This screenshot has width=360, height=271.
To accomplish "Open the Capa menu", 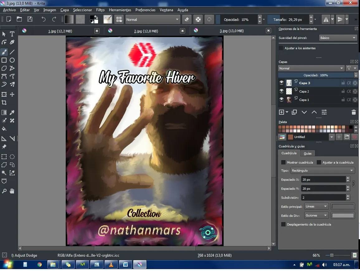I will pos(64,10).
